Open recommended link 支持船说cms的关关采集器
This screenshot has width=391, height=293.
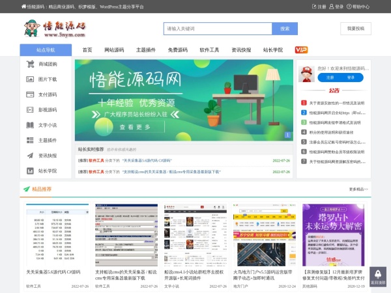[x=171, y=172]
